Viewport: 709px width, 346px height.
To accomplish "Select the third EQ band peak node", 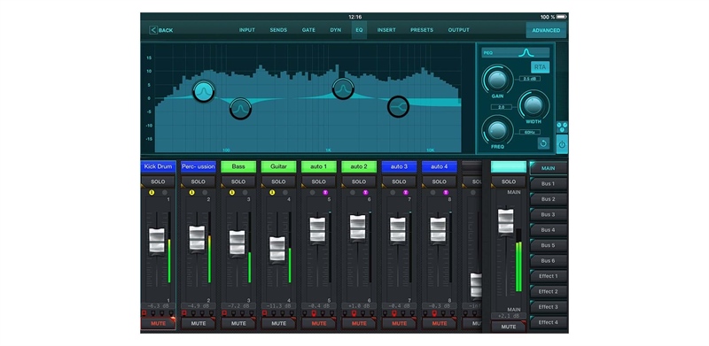I will click(x=343, y=88).
